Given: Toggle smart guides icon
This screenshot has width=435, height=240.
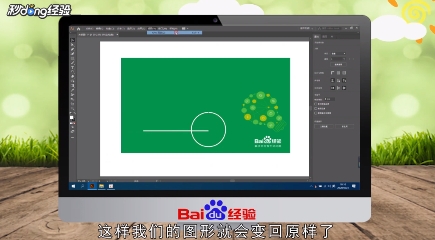Looking at the screenshot, I should [344, 80].
